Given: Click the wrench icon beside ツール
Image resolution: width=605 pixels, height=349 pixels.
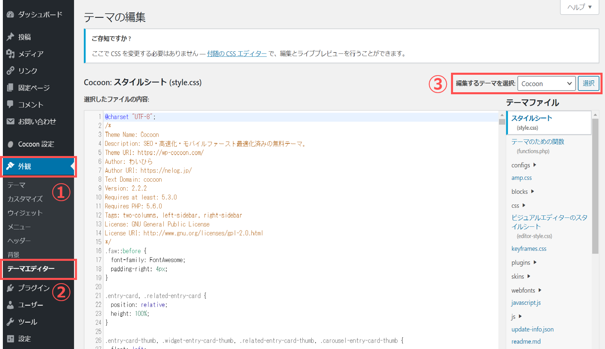Looking at the screenshot, I should 11,322.
